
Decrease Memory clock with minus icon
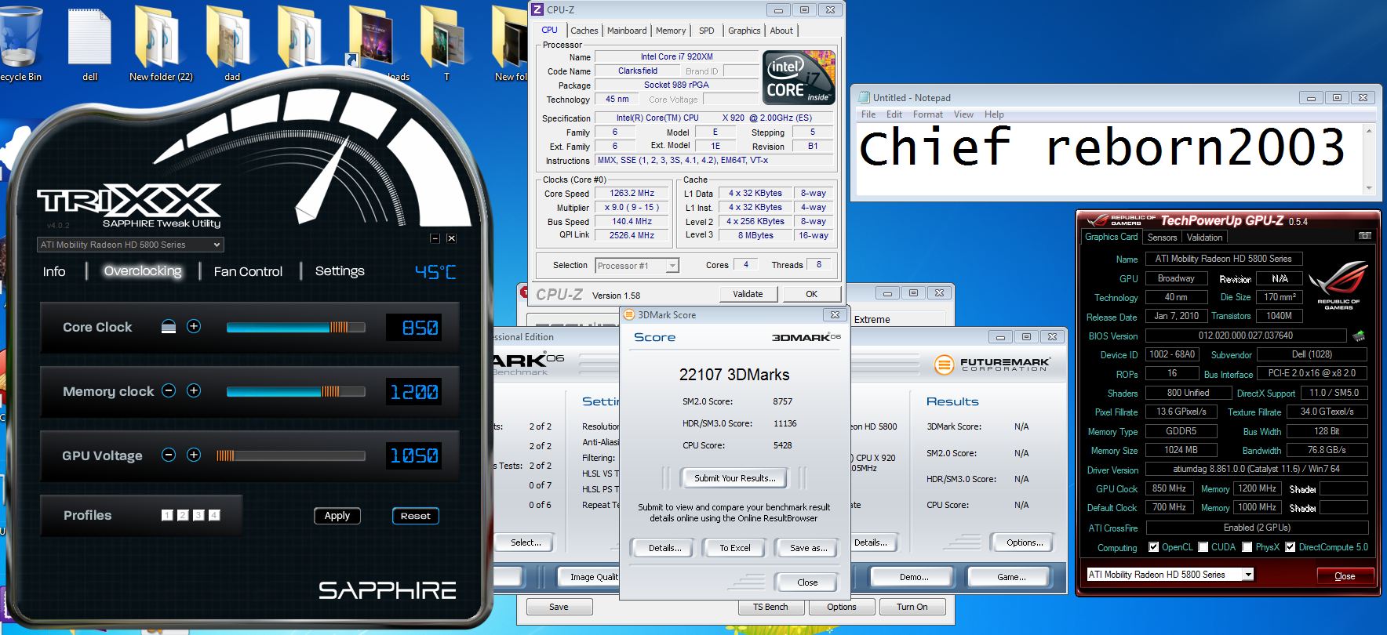[169, 390]
